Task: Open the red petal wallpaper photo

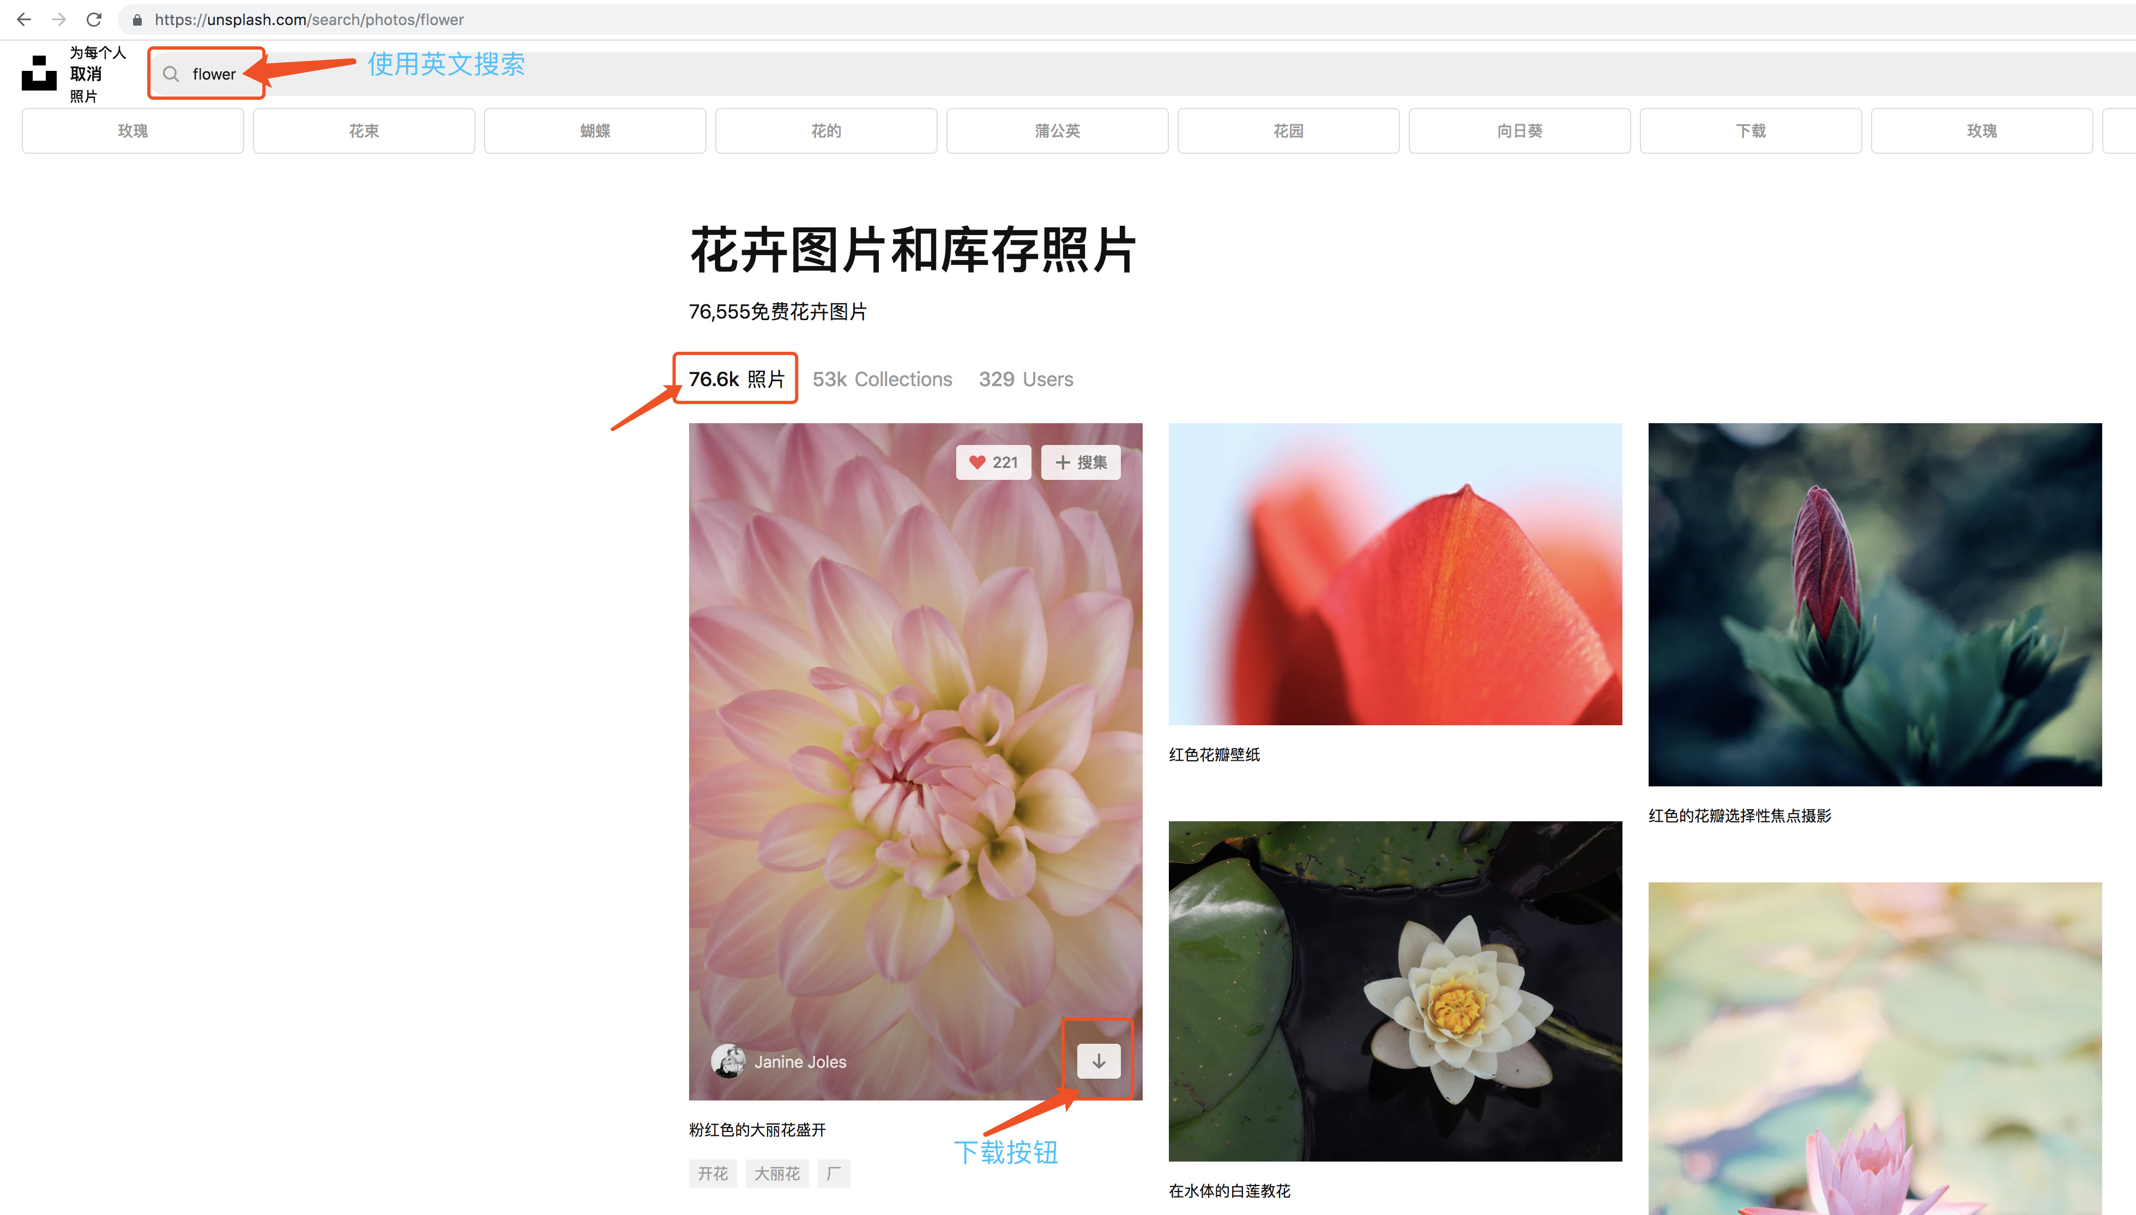Action: (1395, 573)
